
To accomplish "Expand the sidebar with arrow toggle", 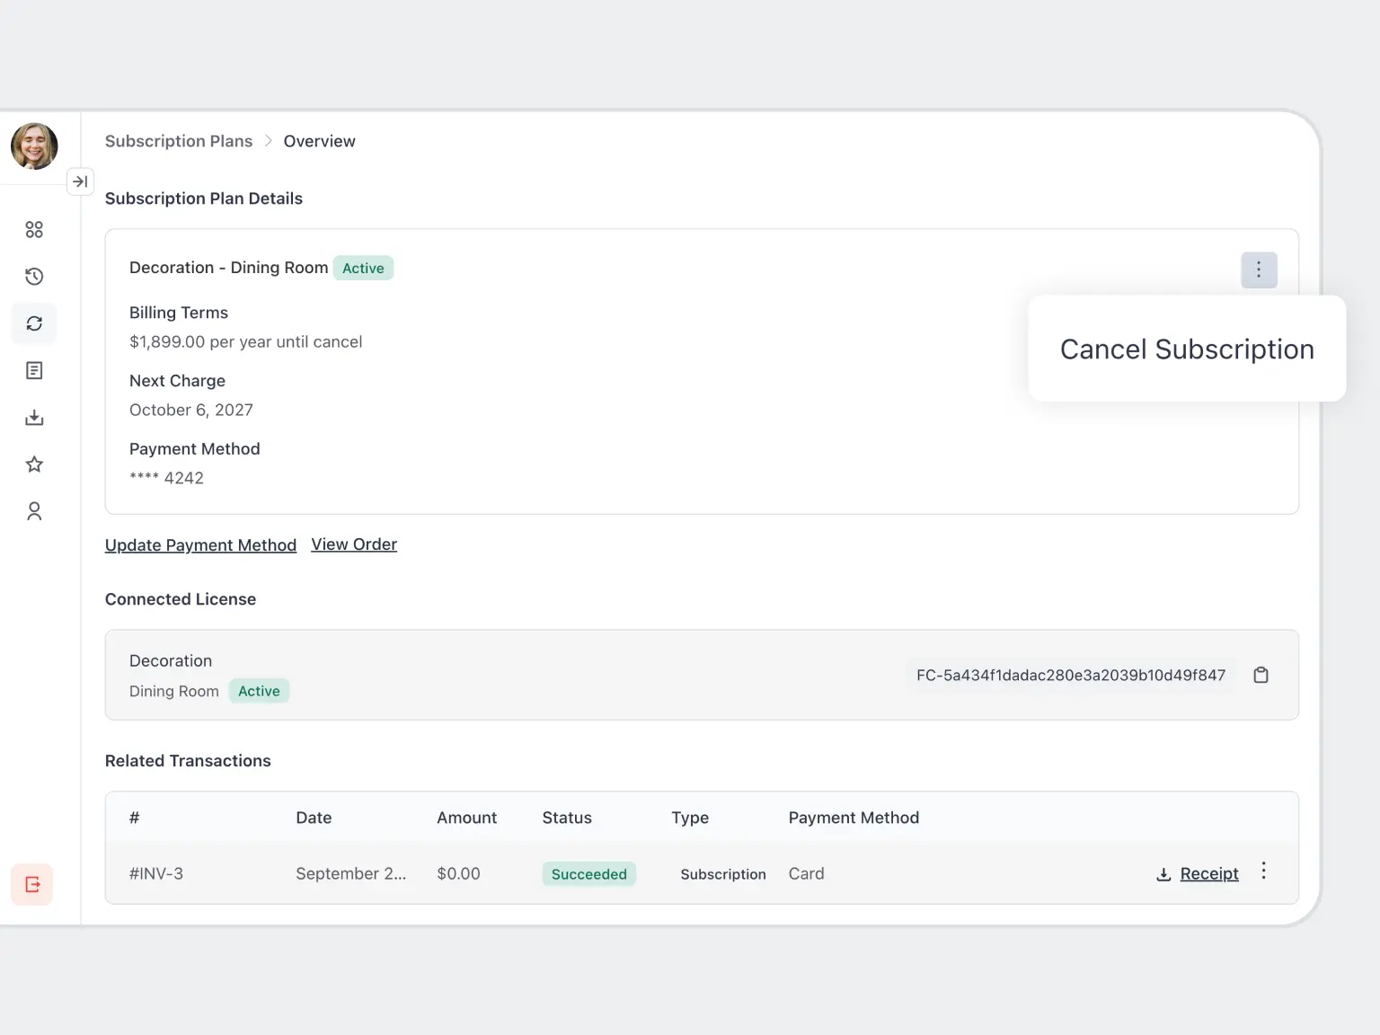I will (80, 181).
